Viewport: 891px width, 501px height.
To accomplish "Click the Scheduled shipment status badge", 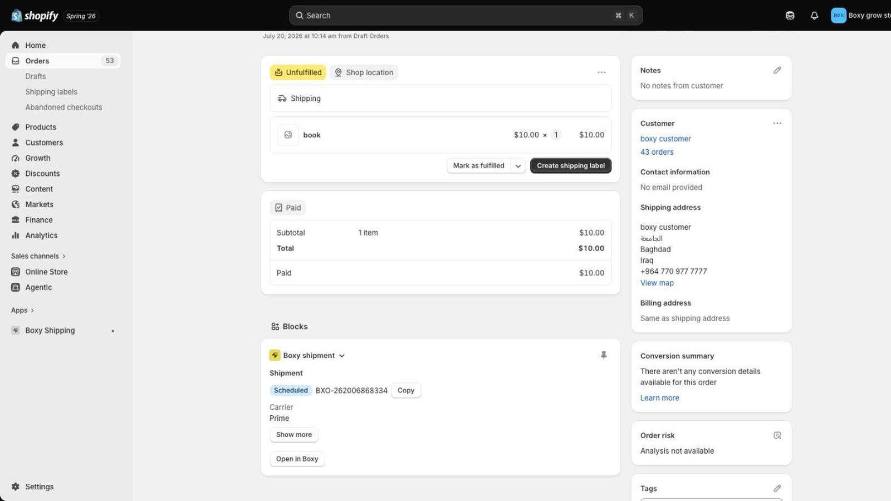I will [291, 390].
